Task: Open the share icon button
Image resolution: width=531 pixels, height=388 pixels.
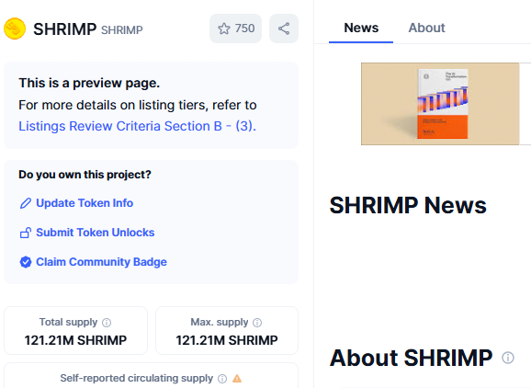Action: pyautogui.click(x=284, y=29)
